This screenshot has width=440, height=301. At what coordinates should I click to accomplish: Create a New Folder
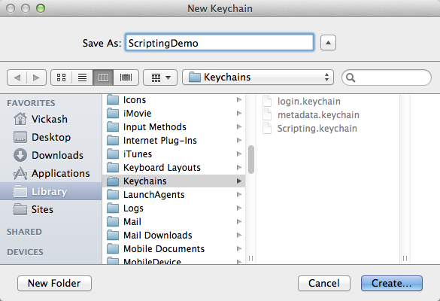(54, 283)
